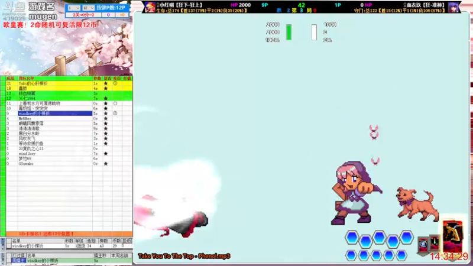The height and width of the screenshot is (266, 473).
Task: Click the star in the windlkey row
Action: [x=106, y=154]
